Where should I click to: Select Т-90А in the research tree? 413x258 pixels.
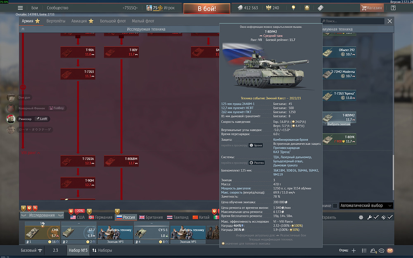click(x=78, y=52)
